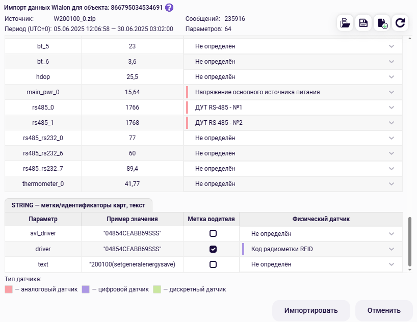Toggle driver tag checkbox for avl_driver
This screenshot has width=417, height=322.
tap(213, 234)
